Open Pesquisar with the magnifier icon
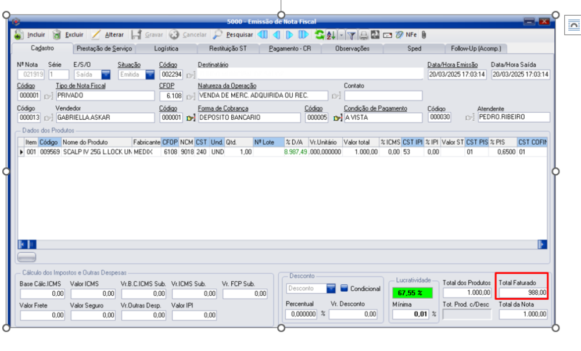 click(x=218, y=35)
